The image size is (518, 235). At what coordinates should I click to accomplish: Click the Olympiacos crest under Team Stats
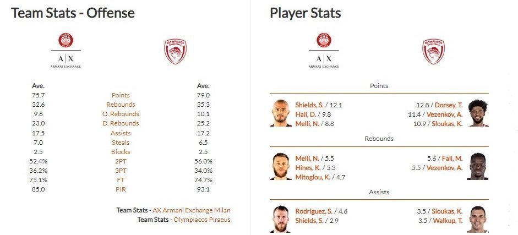(176, 51)
